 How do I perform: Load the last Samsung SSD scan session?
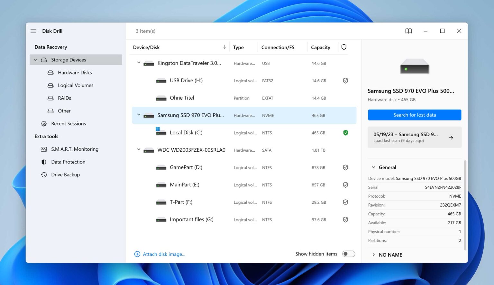point(414,137)
